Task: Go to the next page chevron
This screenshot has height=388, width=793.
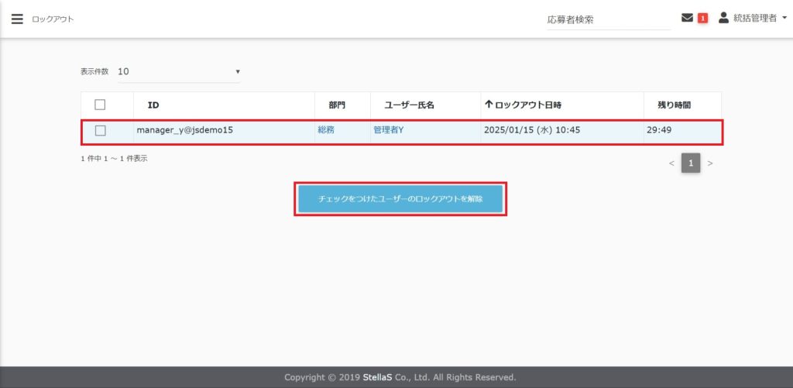Action: [x=710, y=163]
